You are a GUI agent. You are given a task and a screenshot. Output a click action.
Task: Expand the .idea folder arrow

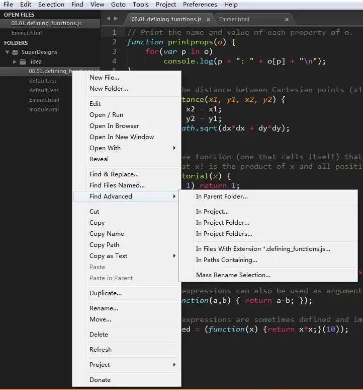coord(15,61)
